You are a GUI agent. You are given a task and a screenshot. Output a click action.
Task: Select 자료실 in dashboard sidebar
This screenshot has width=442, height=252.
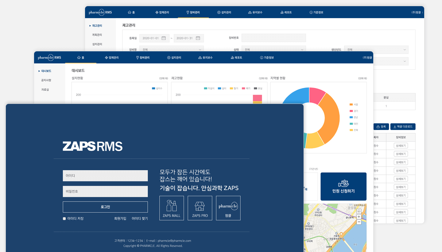(x=45, y=89)
